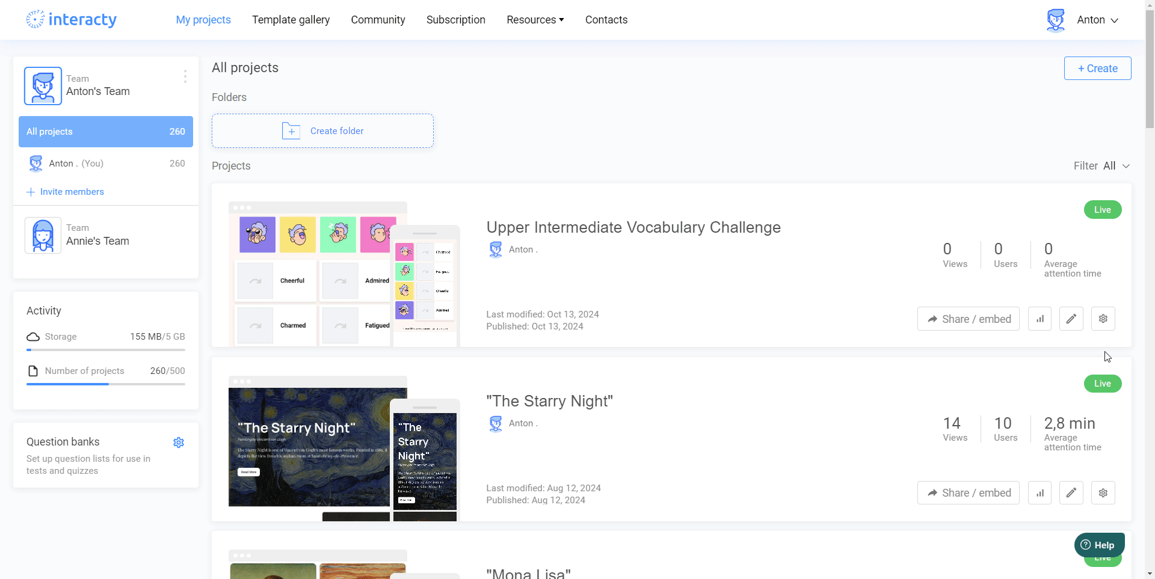Click the Number of projects document icon
Screen dimensions: 1155x579
(x=33, y=371)
